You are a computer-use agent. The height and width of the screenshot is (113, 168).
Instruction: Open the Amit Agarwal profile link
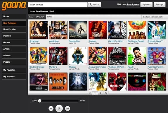pos(133,4)
